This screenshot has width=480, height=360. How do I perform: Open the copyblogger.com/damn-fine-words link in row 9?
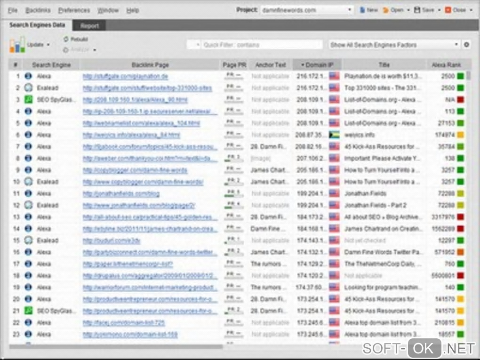[x=135, y=170]
